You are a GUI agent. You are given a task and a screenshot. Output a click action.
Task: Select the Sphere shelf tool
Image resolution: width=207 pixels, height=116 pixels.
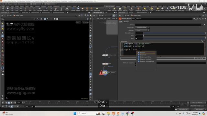point(8,9)
